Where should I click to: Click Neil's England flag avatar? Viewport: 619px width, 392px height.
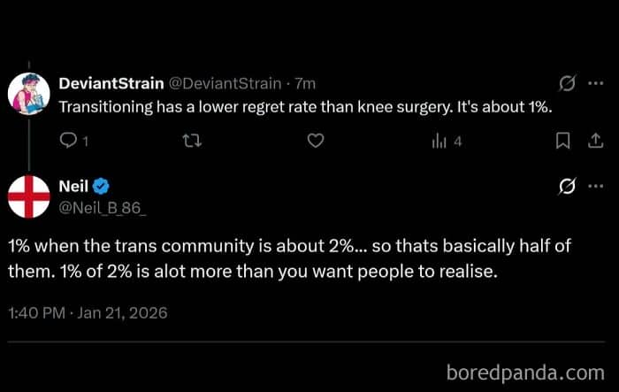coord(28,196)
